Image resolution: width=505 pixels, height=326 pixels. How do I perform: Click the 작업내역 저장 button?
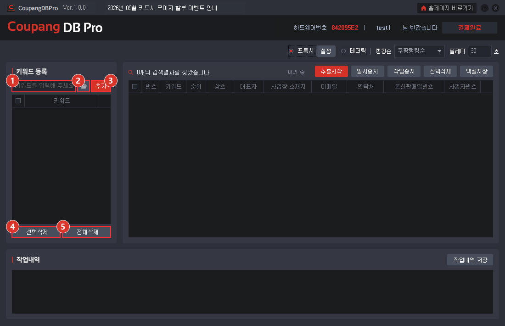[x=470, y=259]
